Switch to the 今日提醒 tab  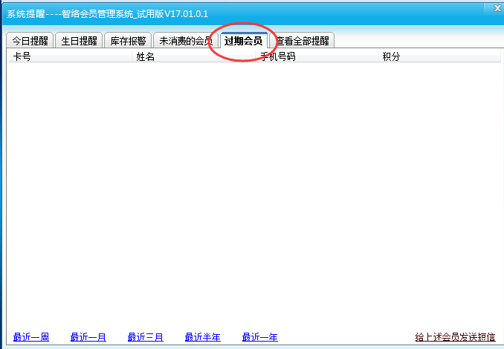(x=30, y=41)
